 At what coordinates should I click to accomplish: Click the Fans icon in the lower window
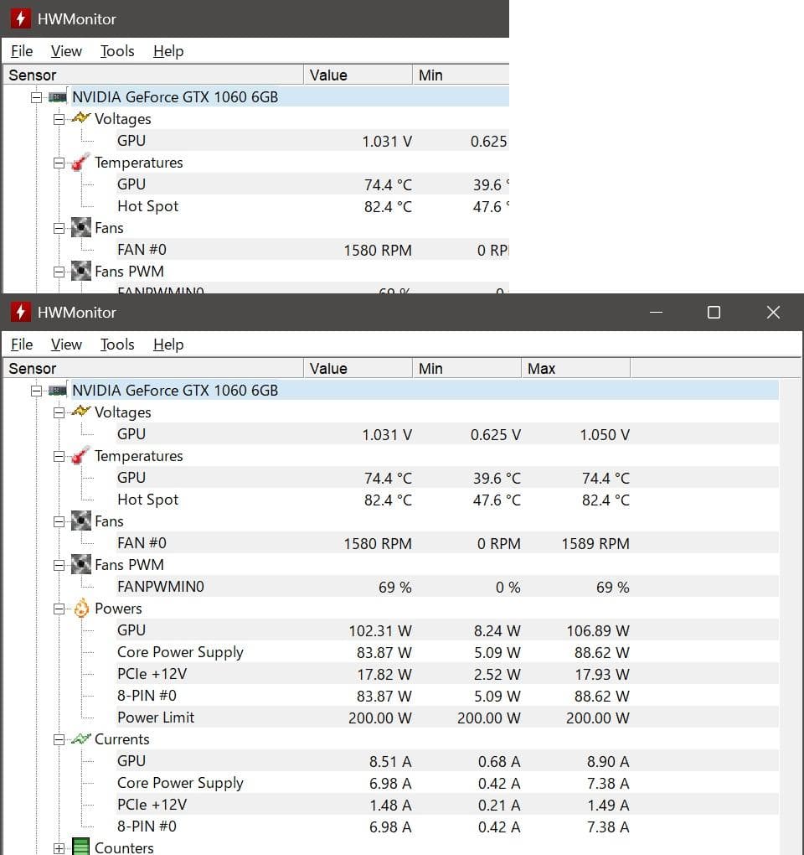click(x=81, y=521)
